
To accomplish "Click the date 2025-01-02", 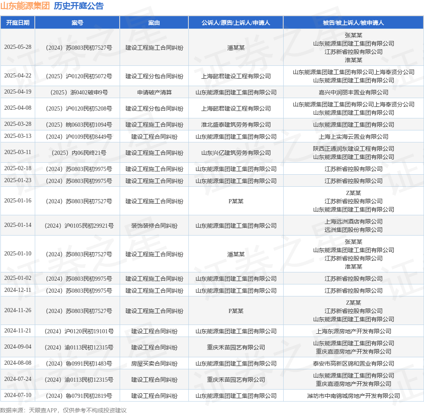I will [x=18, y=278].
